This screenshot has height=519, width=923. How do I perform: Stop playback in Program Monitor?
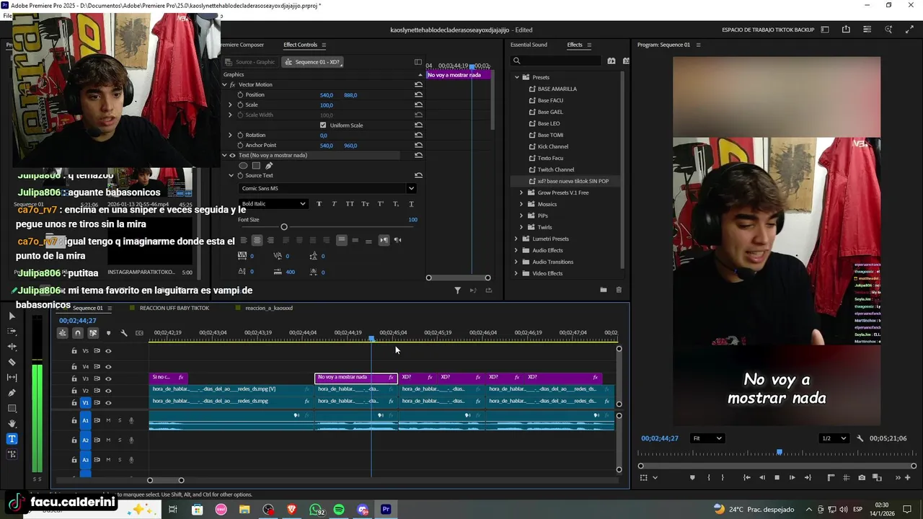click(x=777, y=477)
